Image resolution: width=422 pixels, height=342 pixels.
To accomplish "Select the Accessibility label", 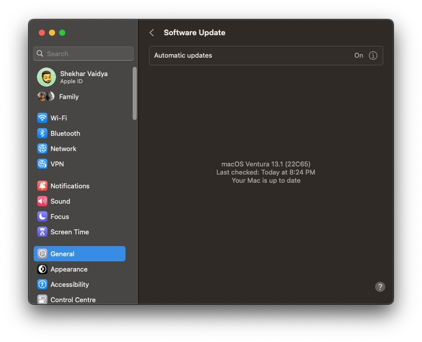I will tap(70, 284).
